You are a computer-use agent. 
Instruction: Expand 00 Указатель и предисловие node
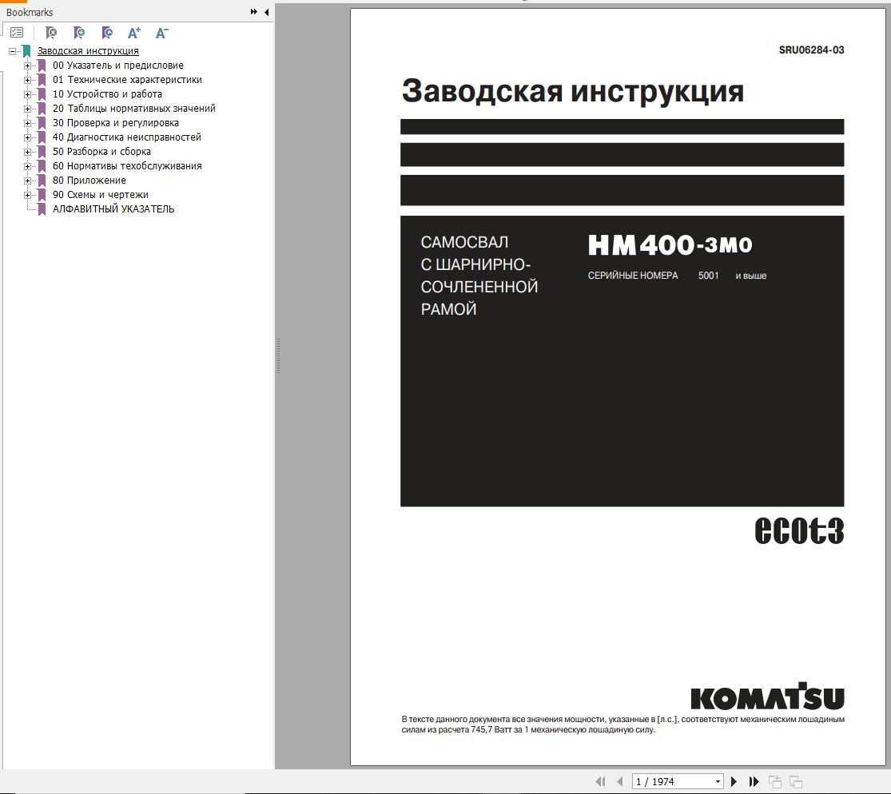tap(27, 66)
